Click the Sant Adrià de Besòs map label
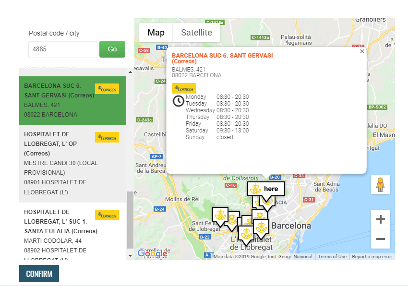This screenshot has height=286, width=408. pyautogui.click(x=326, y=187)
